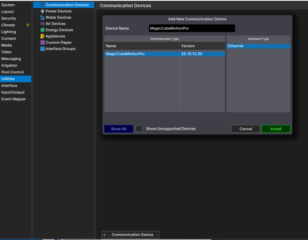This screenshot has width=308, height=240.
Task: Cancel the Add New Communication Device dialog
Action: click(x=245, y=129)
